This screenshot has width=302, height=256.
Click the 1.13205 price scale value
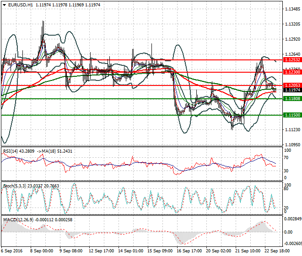pyautogui.click(x=292, y=24)
